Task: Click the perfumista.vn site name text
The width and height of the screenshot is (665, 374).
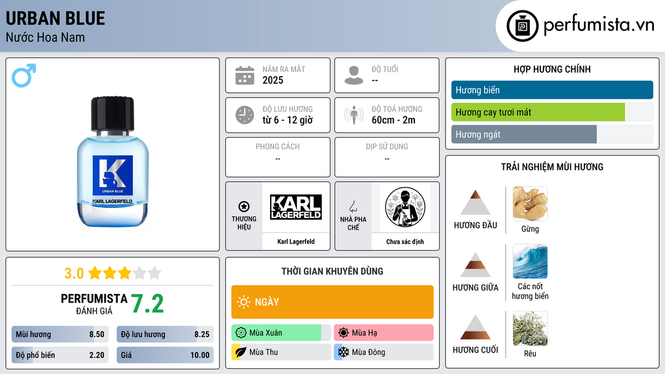Action: (x=599, y=25)
